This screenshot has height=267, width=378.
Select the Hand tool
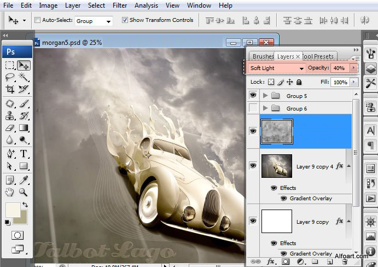[10, 192]
